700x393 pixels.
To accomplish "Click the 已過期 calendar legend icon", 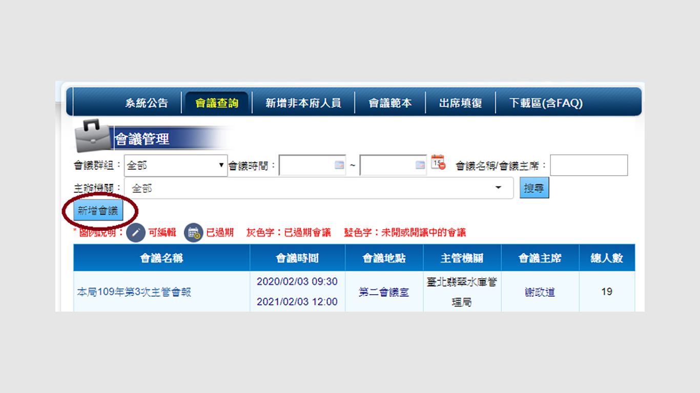I will 193,232.
